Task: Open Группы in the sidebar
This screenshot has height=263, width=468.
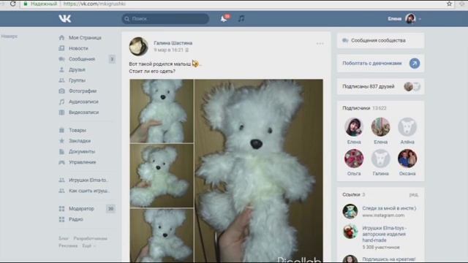Action: (x=77, y=80)
